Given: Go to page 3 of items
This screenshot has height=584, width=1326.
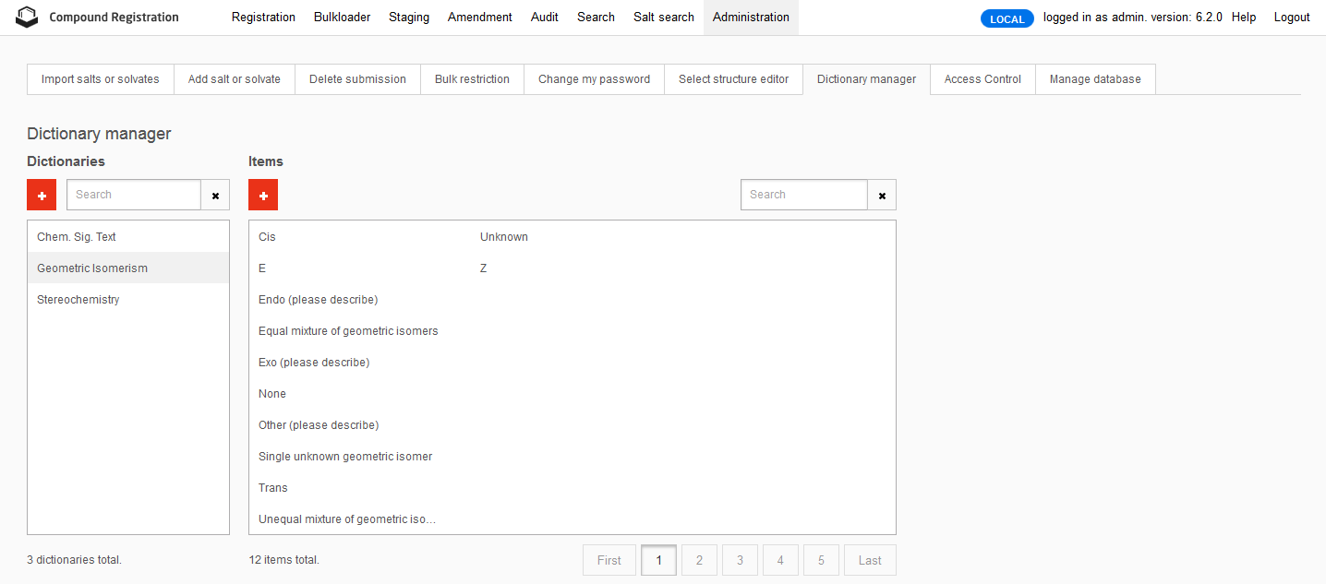Looking at the screenshot, I should 740,560.
